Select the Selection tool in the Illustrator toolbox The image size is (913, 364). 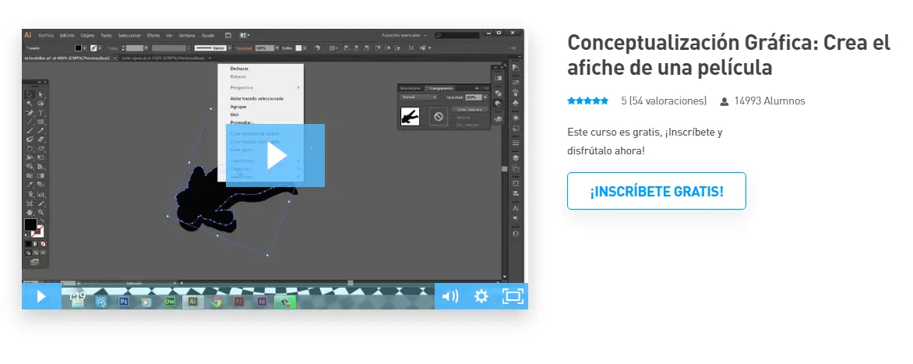(30, 94)
